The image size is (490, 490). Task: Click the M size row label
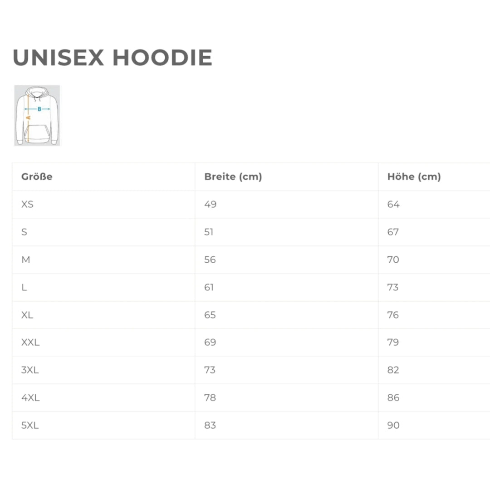point(26,260)
